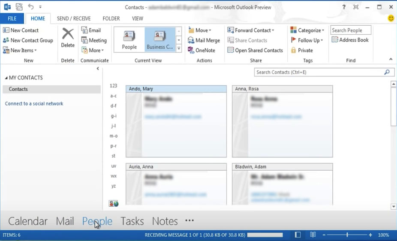Open the FILE tab
This screenshot has height=241, width=397.
coord(12,18)
